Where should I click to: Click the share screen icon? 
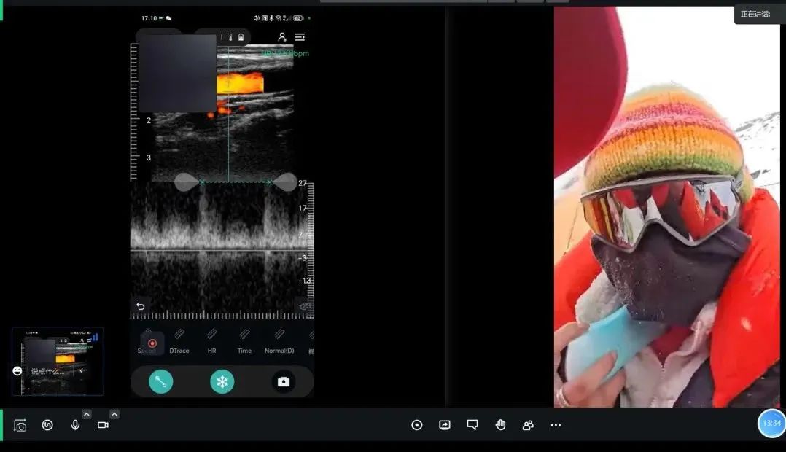445,425
